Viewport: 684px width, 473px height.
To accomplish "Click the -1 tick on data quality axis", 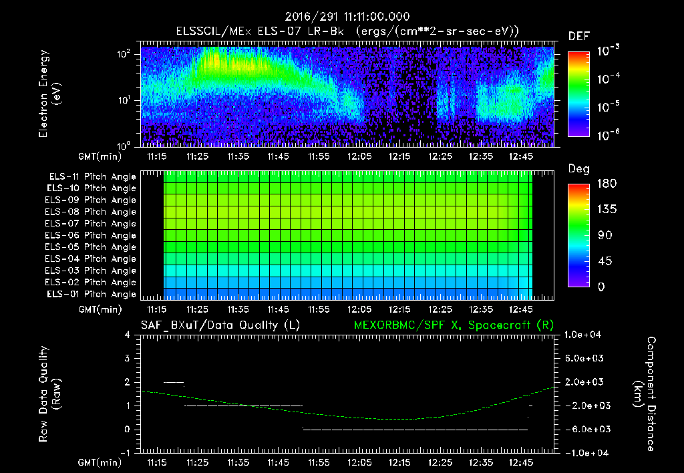I will point(125,453).
